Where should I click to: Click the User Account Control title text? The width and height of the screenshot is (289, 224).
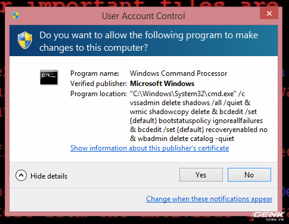144,16
